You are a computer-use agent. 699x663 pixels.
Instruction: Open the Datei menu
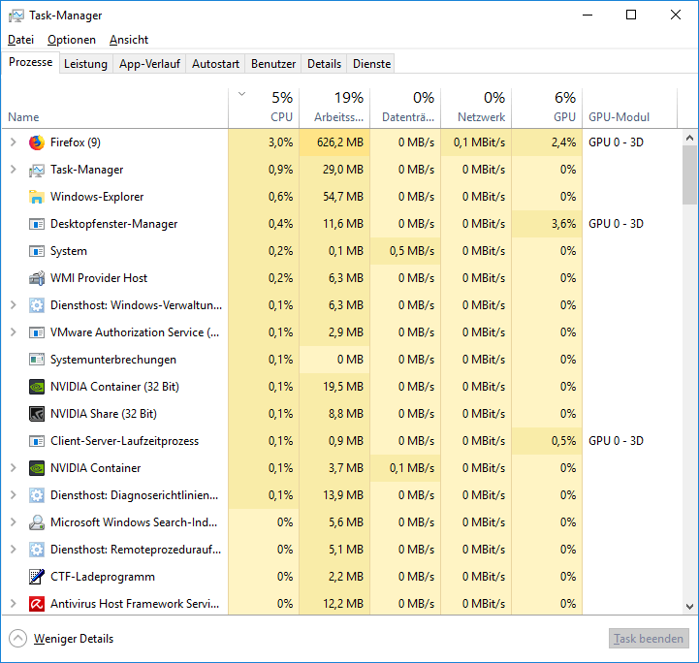click(21, 40)
